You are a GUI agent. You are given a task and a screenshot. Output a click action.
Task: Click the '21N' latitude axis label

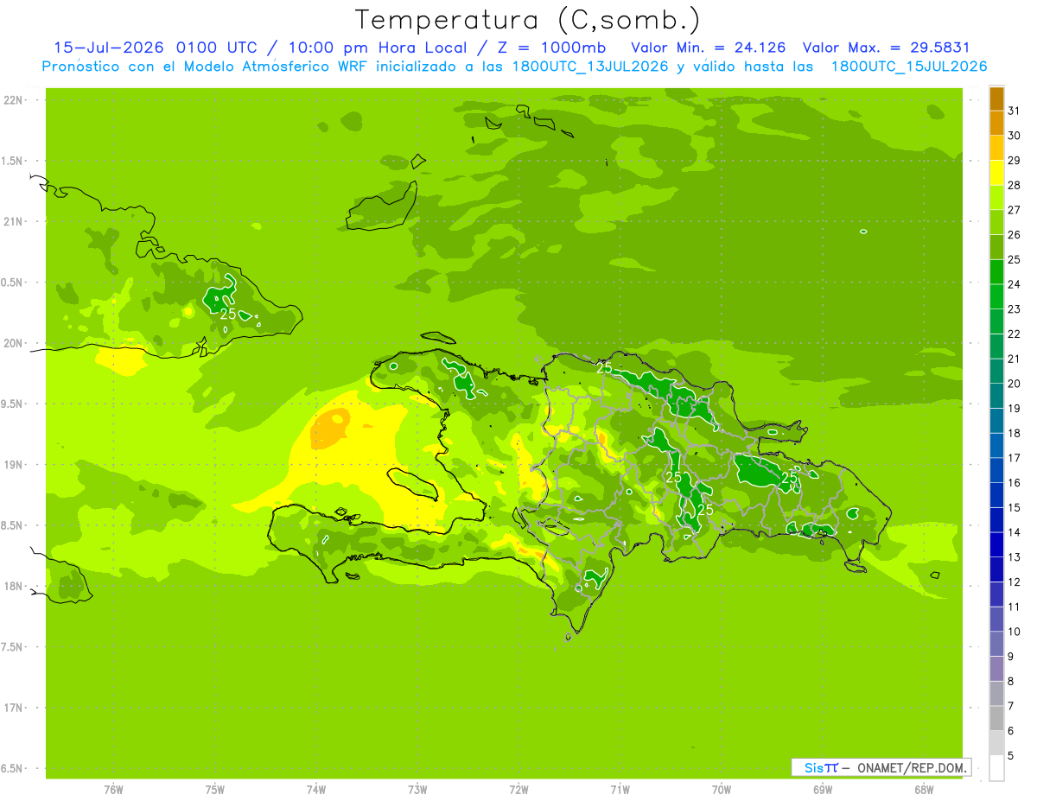point(15,221)
